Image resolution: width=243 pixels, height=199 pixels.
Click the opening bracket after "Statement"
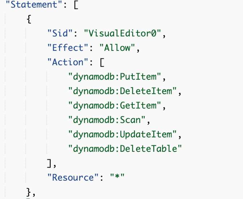click(76, 5)
